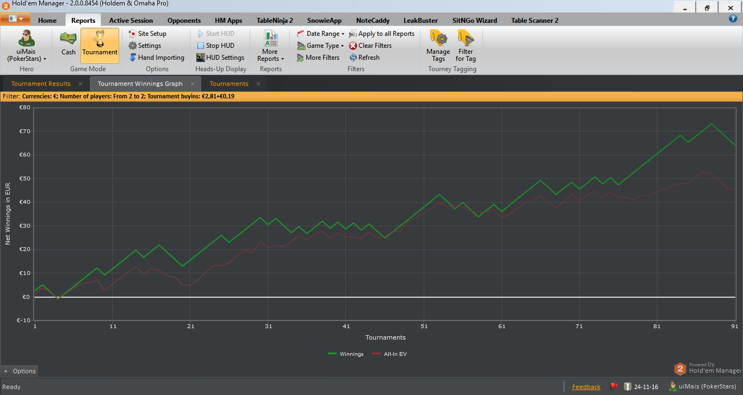This screenshot has height=395, width=743.
Task: Switch to the NoteCaddy tab
Action: 373,21
